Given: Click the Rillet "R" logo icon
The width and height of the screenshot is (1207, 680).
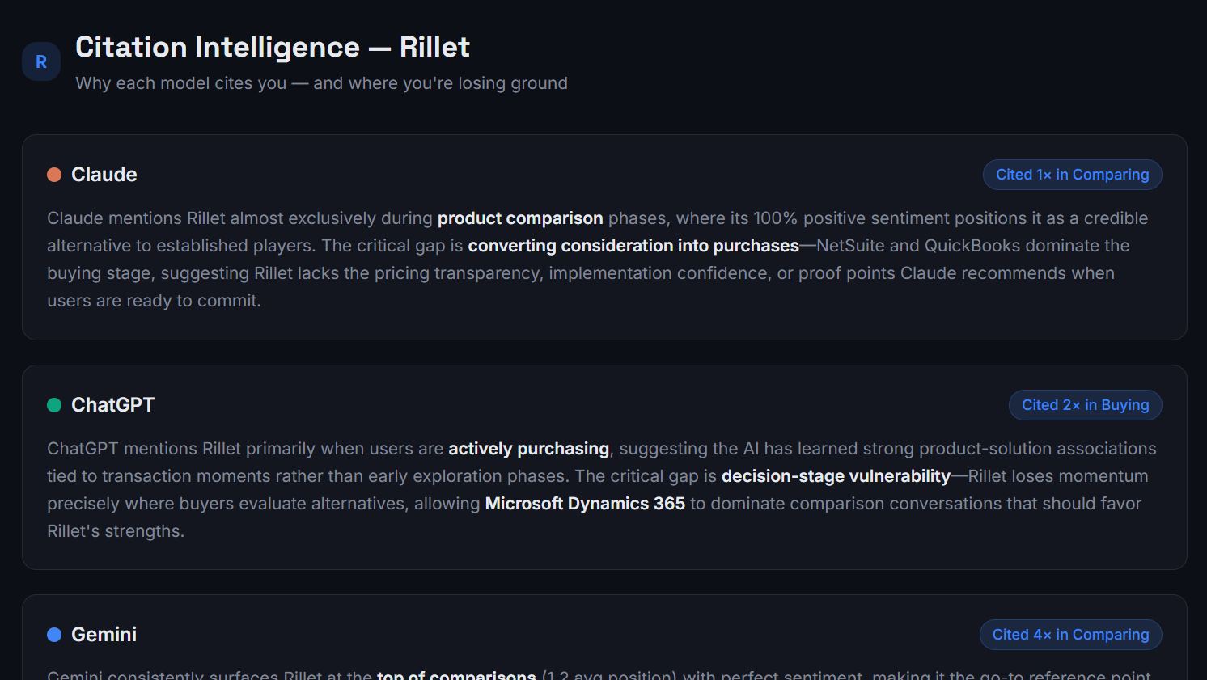Looking at the screenshot, I should click(x=40, y=61).
